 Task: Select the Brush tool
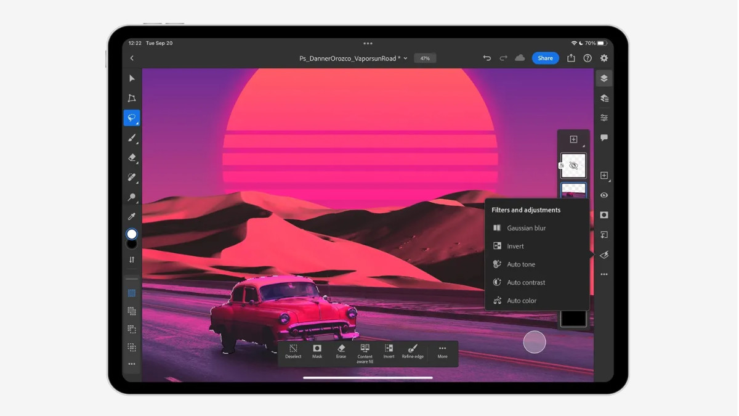[x=131, y=138]
